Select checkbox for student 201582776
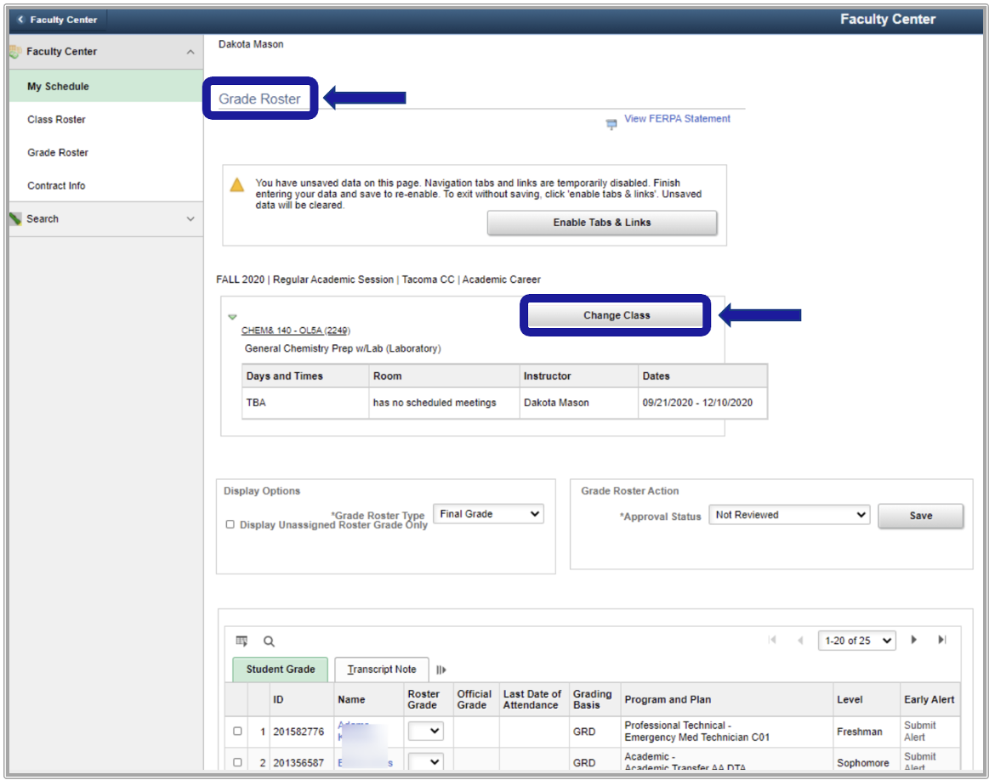Screen dimensions: 995x780 pyautogui.click(x=237, y=731)
